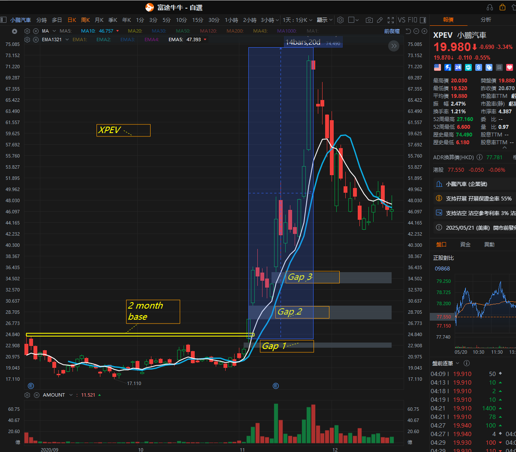Open the VS compare tool
This screenshot has height=452, width=516.
tap(401, 20)
